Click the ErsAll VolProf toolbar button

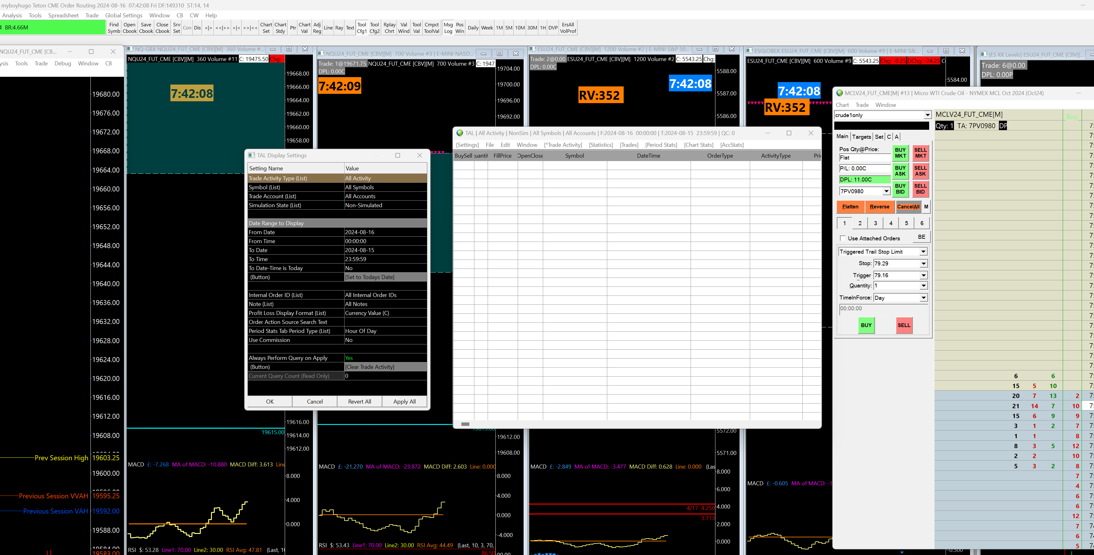[568, 28]
